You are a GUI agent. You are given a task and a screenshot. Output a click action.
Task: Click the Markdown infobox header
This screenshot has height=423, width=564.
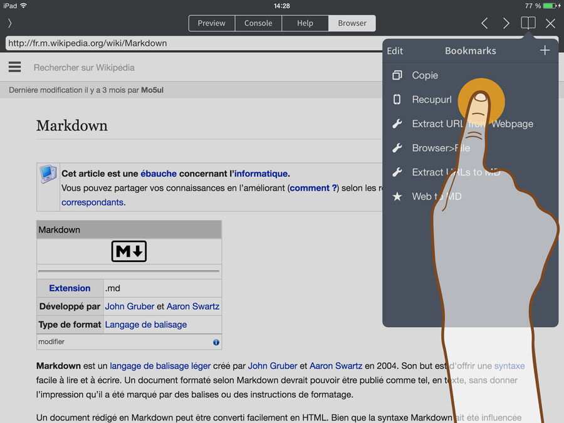click(128, 230)
